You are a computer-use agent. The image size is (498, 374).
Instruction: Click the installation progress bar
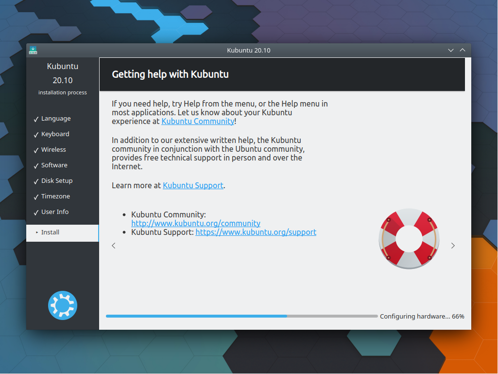pyautogui.click(x=241, y=316)
